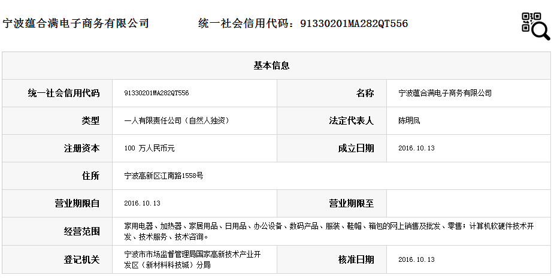Select legal representative name 陈明凤
The width and height of the screenshot is (554, 278).
pyautogui.click(x=409, y=121)
